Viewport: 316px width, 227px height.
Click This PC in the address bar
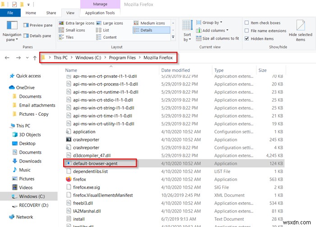[60, 58]
